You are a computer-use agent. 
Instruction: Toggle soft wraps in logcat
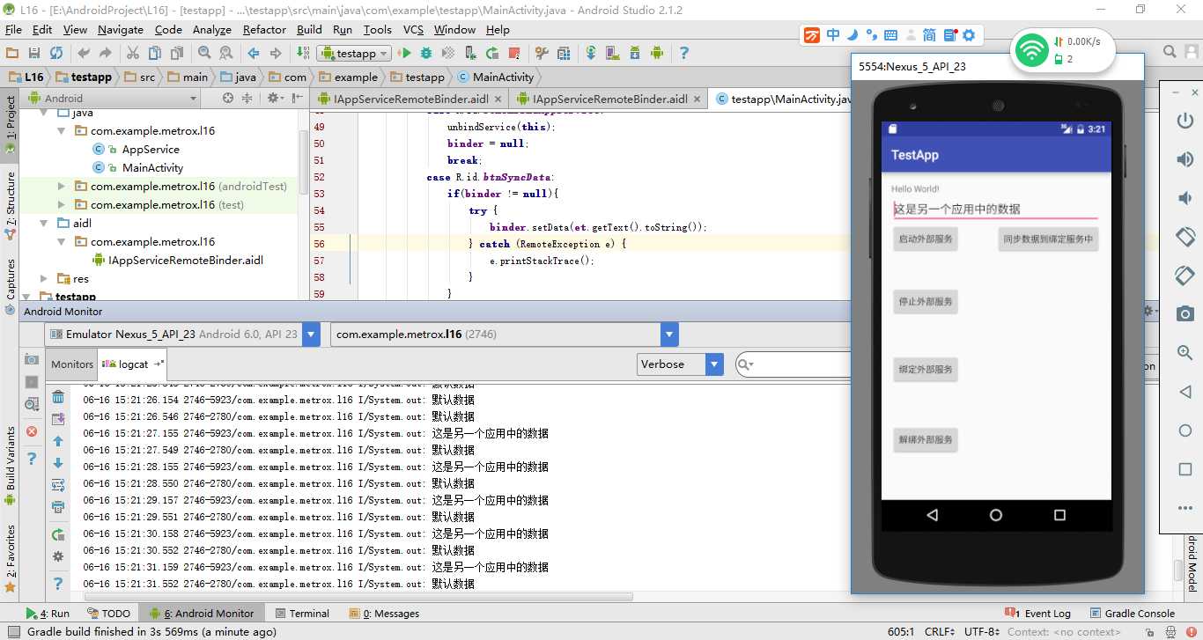pos(58,485)
